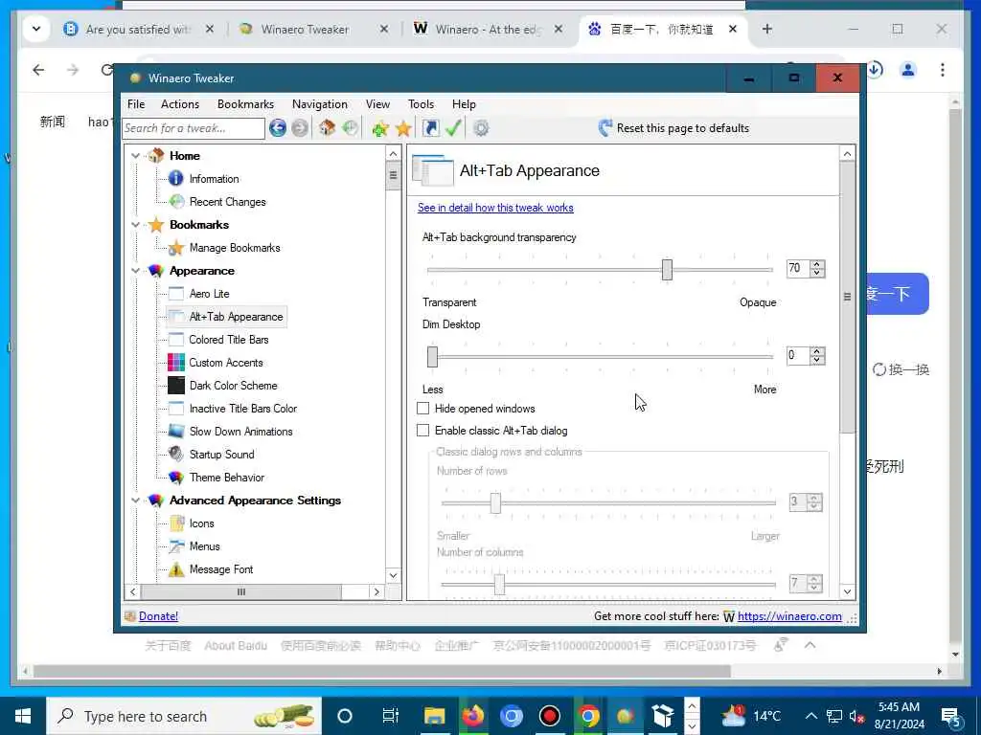Image resolution: width=981 pixels, height=735 pixels.
Task: Click the yellow bookmarks star toolbar icon
Action: tap(403, 128)
